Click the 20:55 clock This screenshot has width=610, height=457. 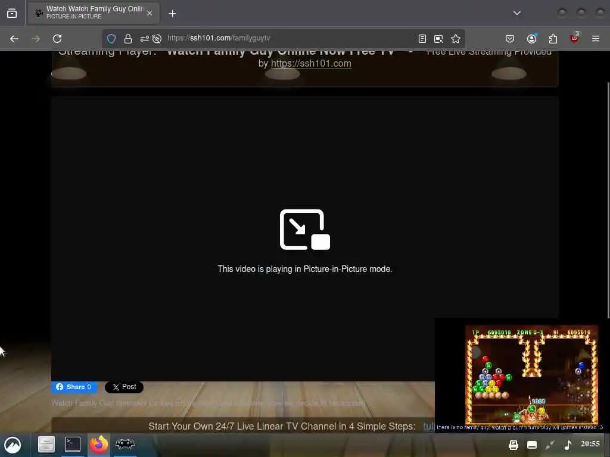[590, 444]
